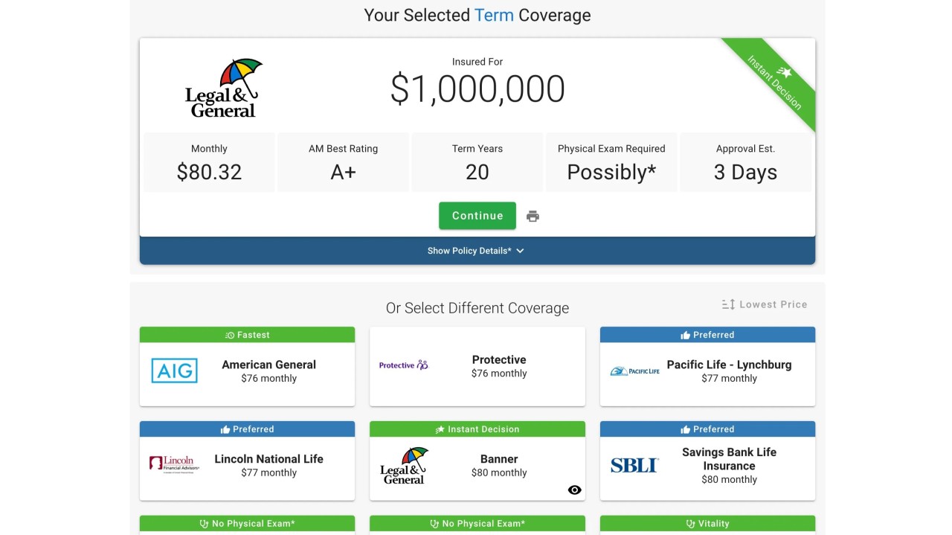The width and height of the screenshot is (952, 535).
Task: Click the Instant Decision header on Banner card
Action: (477, 429)
